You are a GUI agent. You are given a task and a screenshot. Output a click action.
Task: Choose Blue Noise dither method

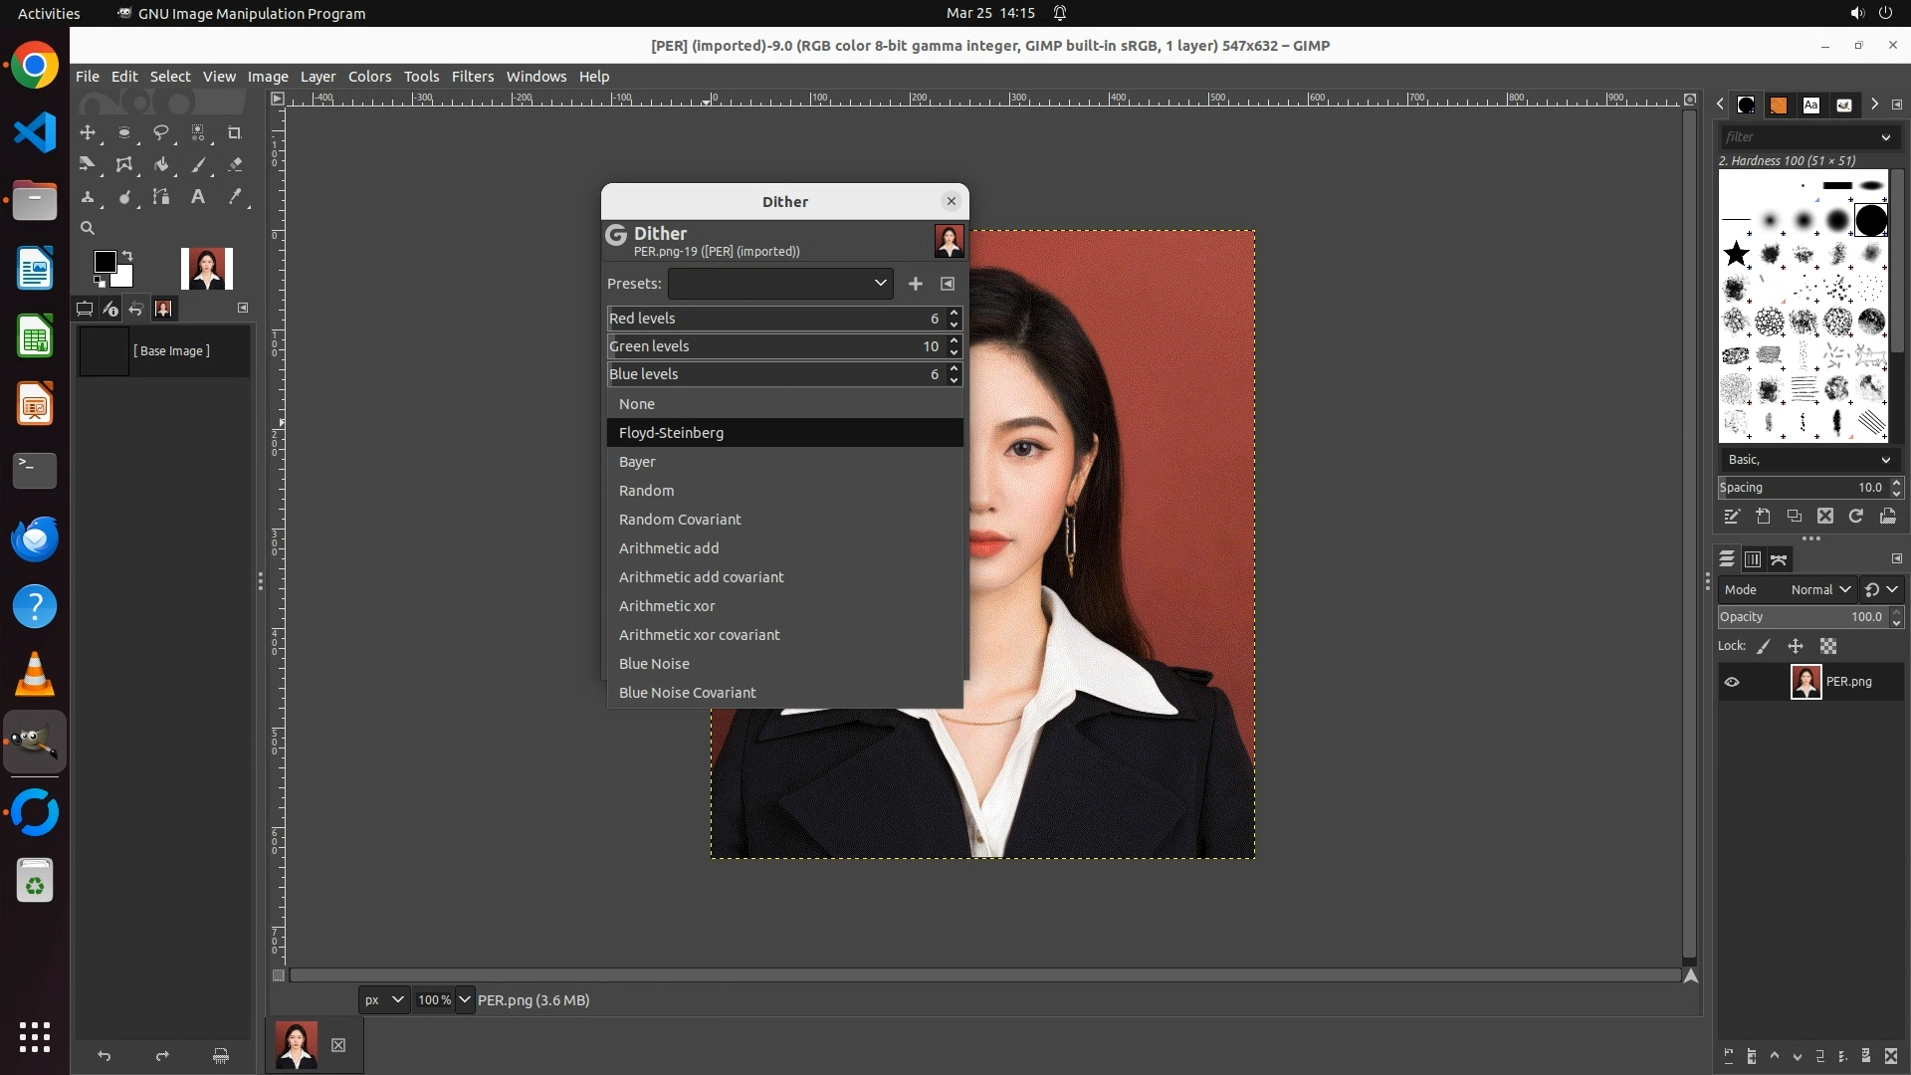point(654,664)
